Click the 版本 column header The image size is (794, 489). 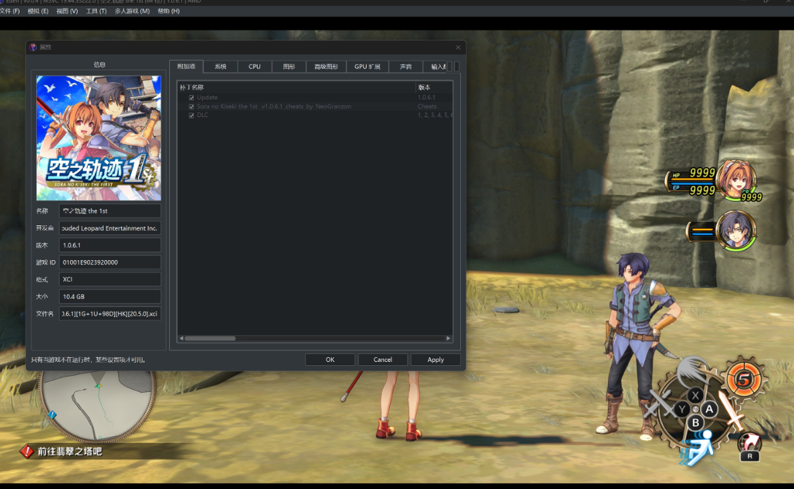click(433, 88)
